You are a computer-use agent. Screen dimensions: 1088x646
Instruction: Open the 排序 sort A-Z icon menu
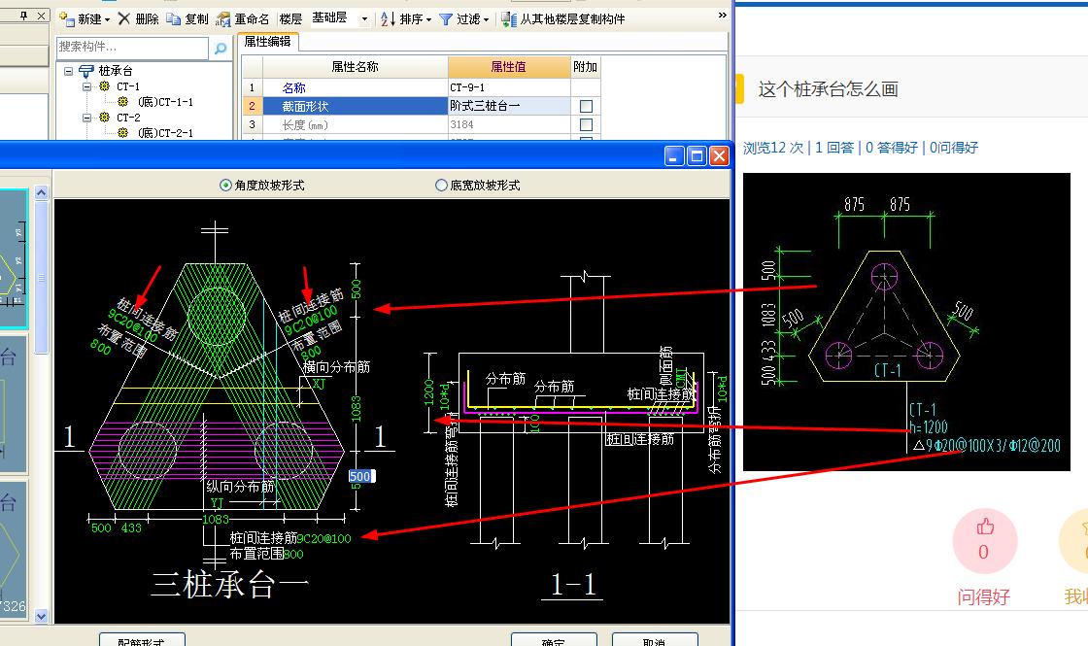point(388,18)
